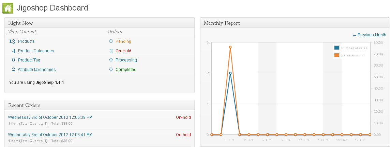Click the green Jigoshop home icon
This screenshot has width=391, height=147.
(8, 8)
